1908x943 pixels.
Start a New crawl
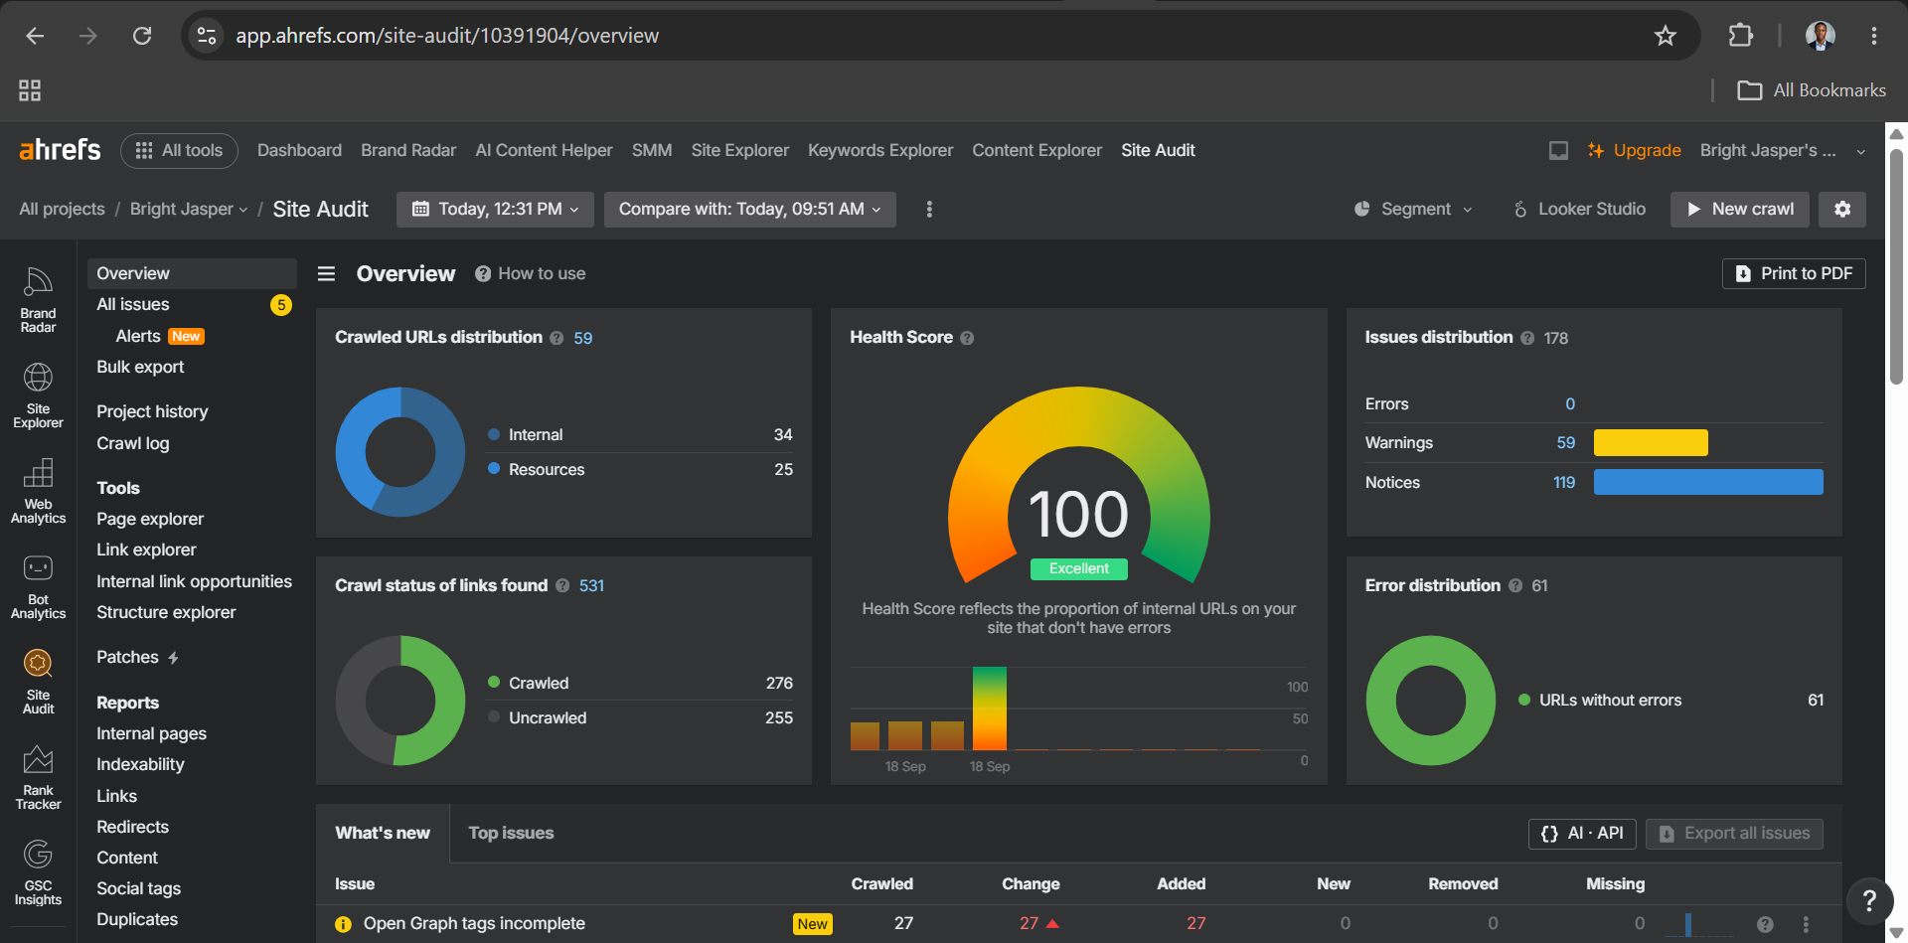pyautogui.click(x=1740, y=209)
